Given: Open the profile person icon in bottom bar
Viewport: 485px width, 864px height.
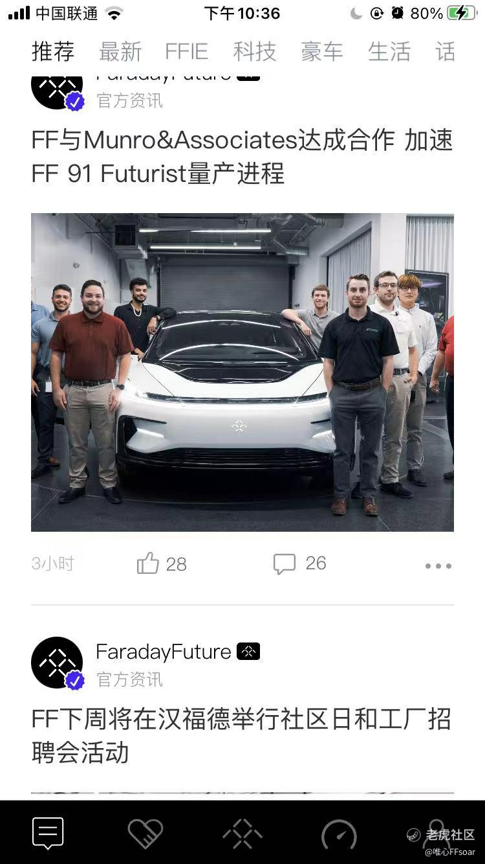Looking at the screenshot, I should pyautogui.click(x=436, y=831).
